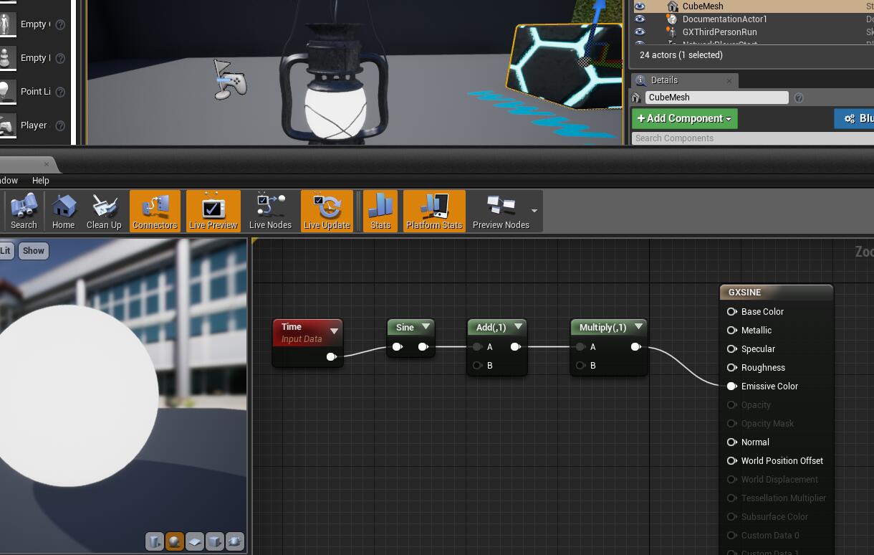874x555 pixels.
Task: Open the Add Component dropdown
Action: (x=684, y=118)
